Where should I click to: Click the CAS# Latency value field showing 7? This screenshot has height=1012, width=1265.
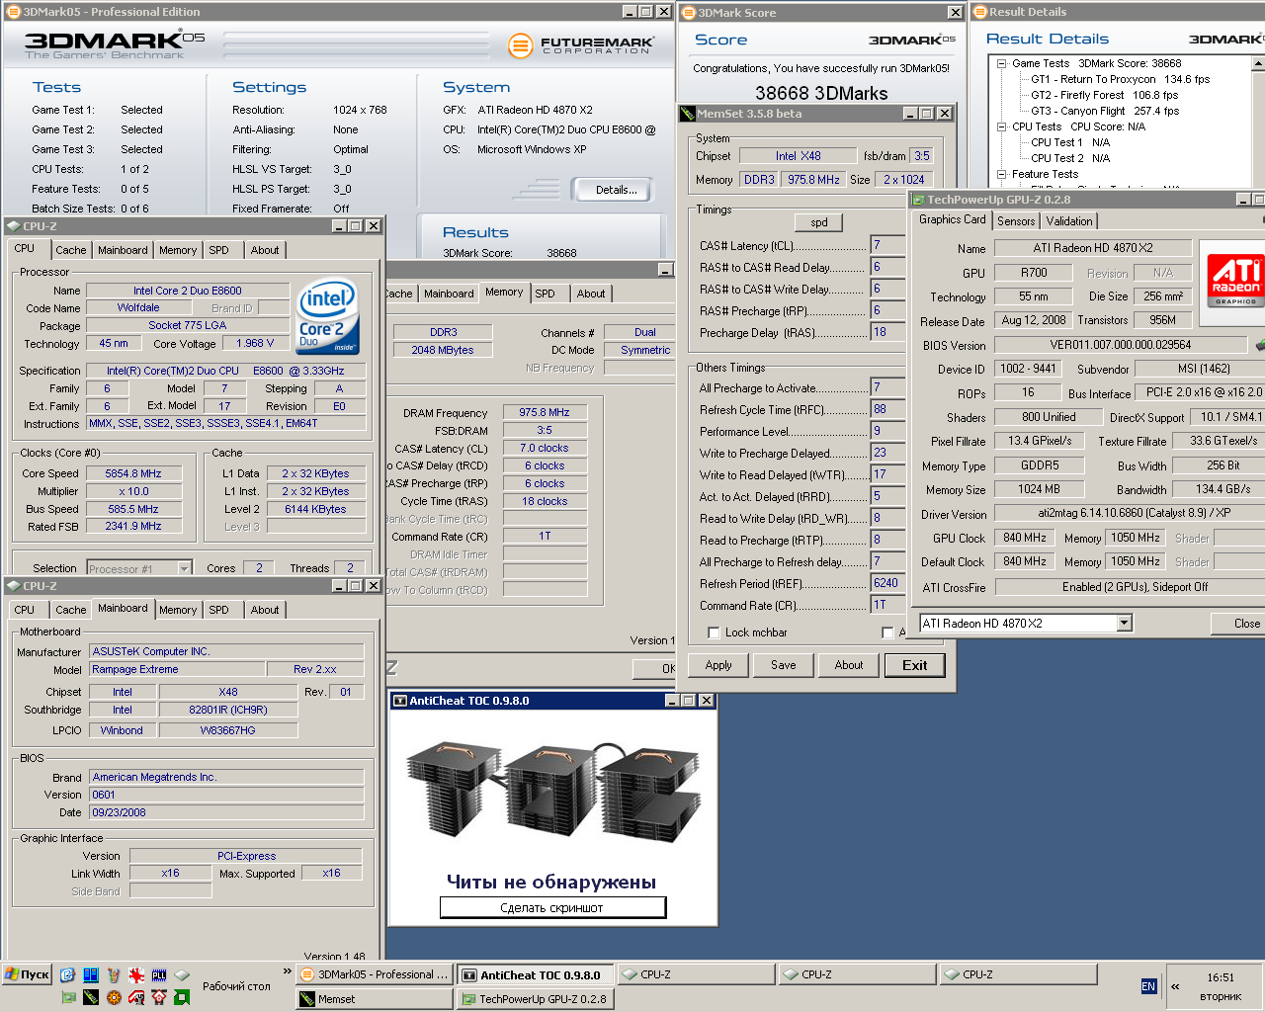pos(886,245)
